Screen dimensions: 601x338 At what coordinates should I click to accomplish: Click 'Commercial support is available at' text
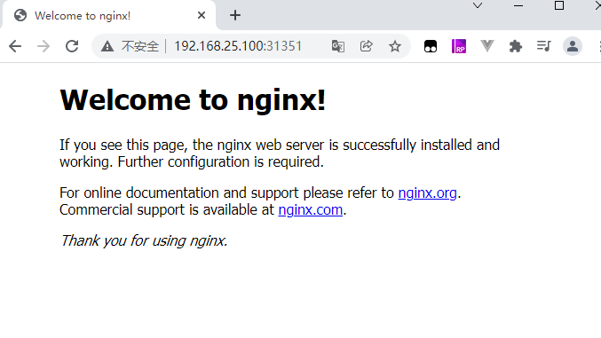pos(167,209)
